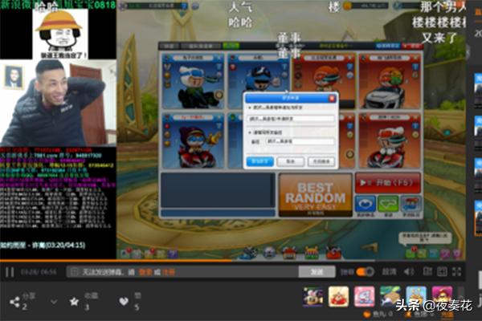Select the purple-hood racer card bottom-left

coord(193,141)
